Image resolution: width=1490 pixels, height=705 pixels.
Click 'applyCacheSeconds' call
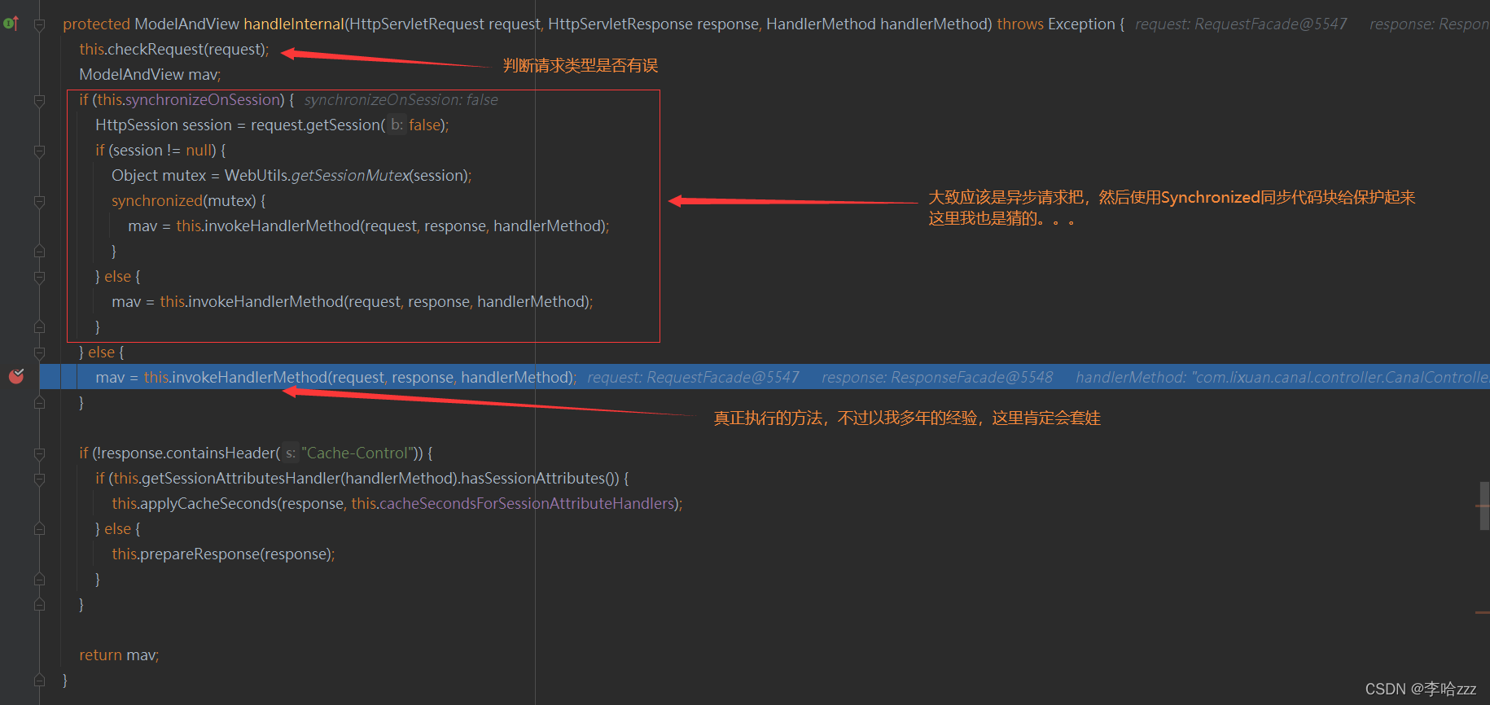pos(208,504)
